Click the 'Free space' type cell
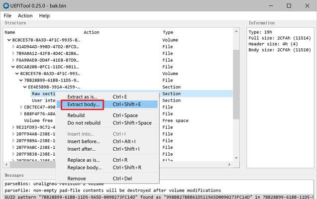 click(x=175, y=120)
